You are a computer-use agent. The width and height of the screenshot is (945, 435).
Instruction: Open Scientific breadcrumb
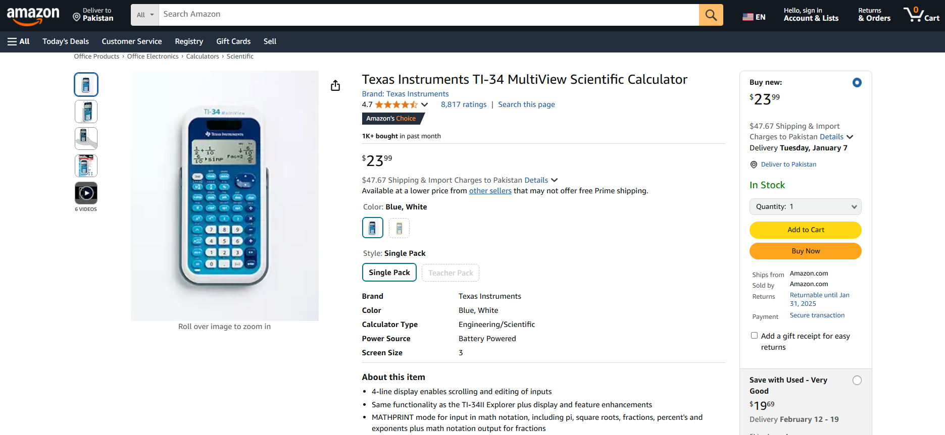pyautogui.click(x=240, y=57)
